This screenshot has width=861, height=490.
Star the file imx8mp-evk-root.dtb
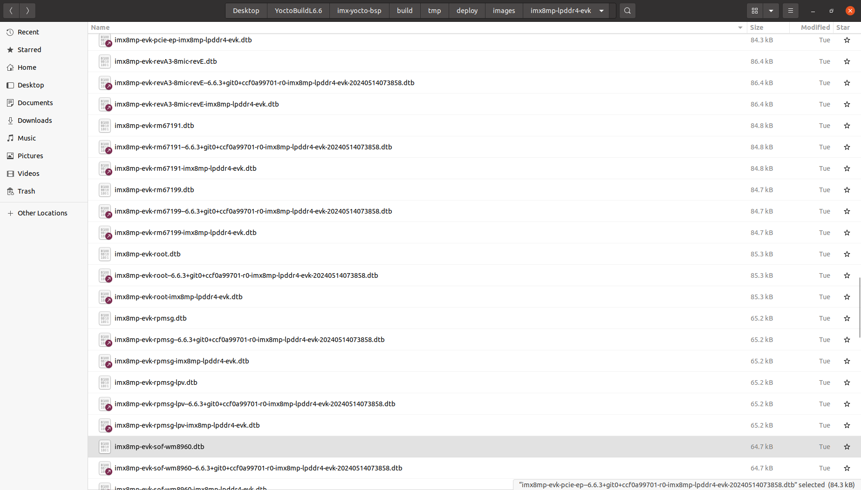click(847, 254)
